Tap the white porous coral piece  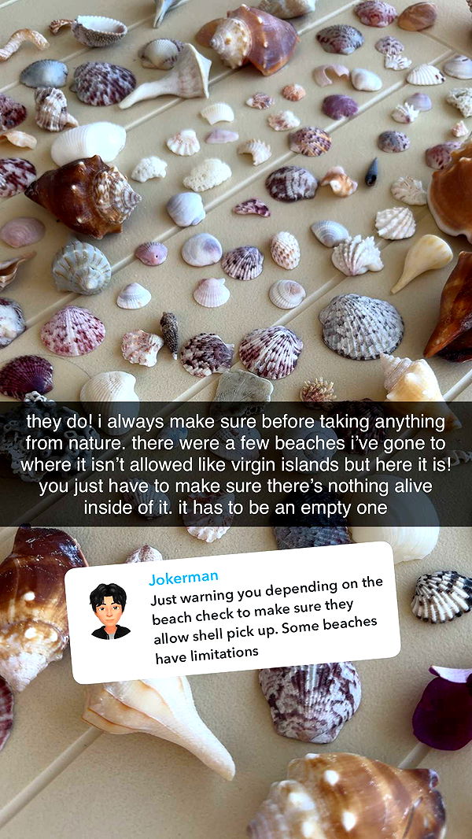(x=208, y=175)
